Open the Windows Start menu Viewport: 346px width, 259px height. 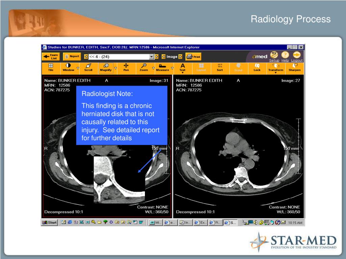49,222
